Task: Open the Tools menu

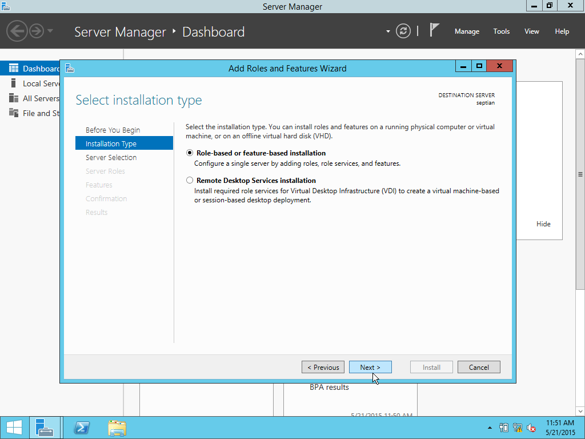Action: (x=502, y=31)
